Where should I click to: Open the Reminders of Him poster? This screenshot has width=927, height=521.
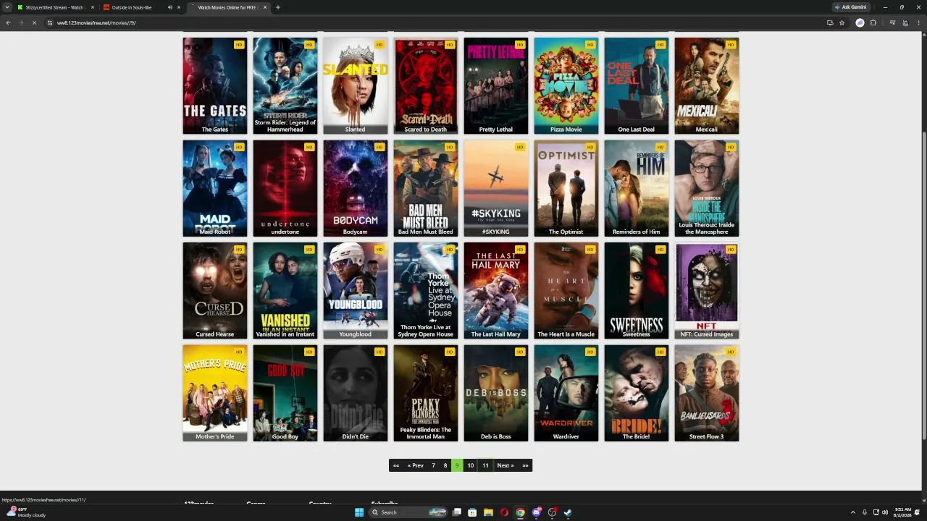click(637, 188)
